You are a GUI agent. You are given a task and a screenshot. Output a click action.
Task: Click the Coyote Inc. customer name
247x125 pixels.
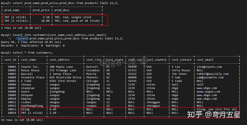(30, 67)
